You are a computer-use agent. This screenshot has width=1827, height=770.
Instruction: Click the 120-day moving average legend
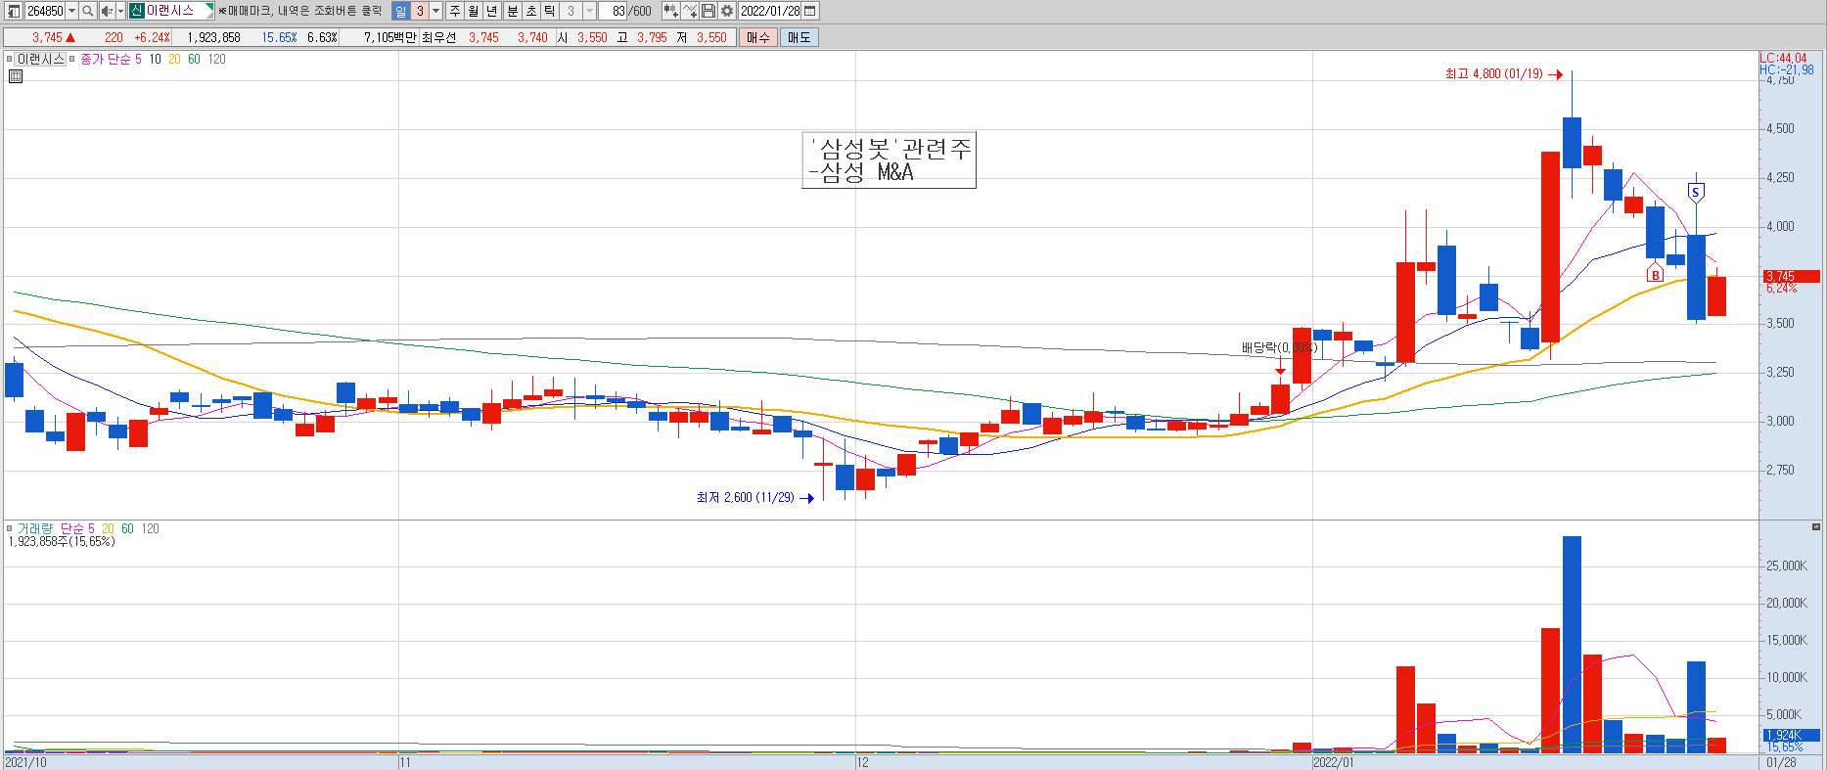[216, 59]
